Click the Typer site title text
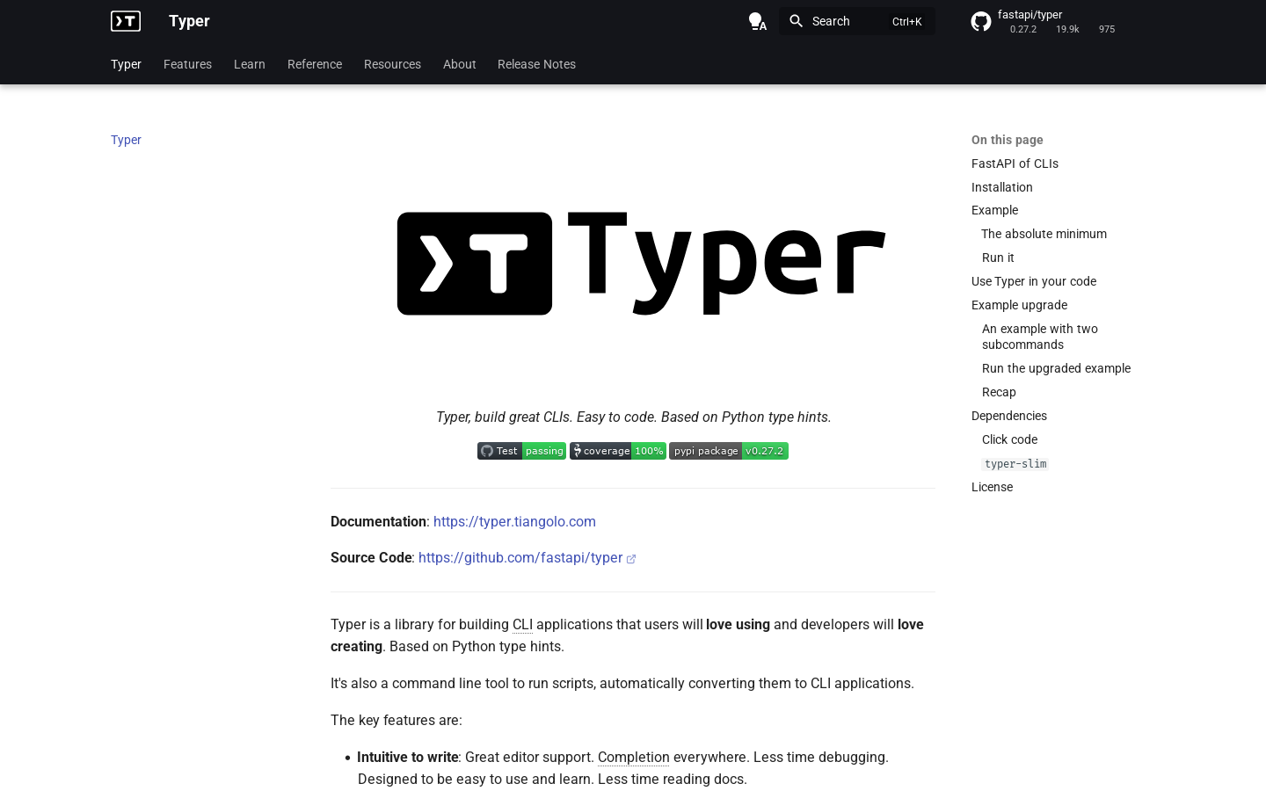The image size is (1266, 791). (189, 21)
